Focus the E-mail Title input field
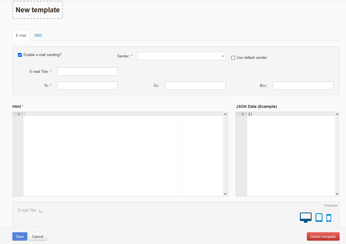 [87, 71]
